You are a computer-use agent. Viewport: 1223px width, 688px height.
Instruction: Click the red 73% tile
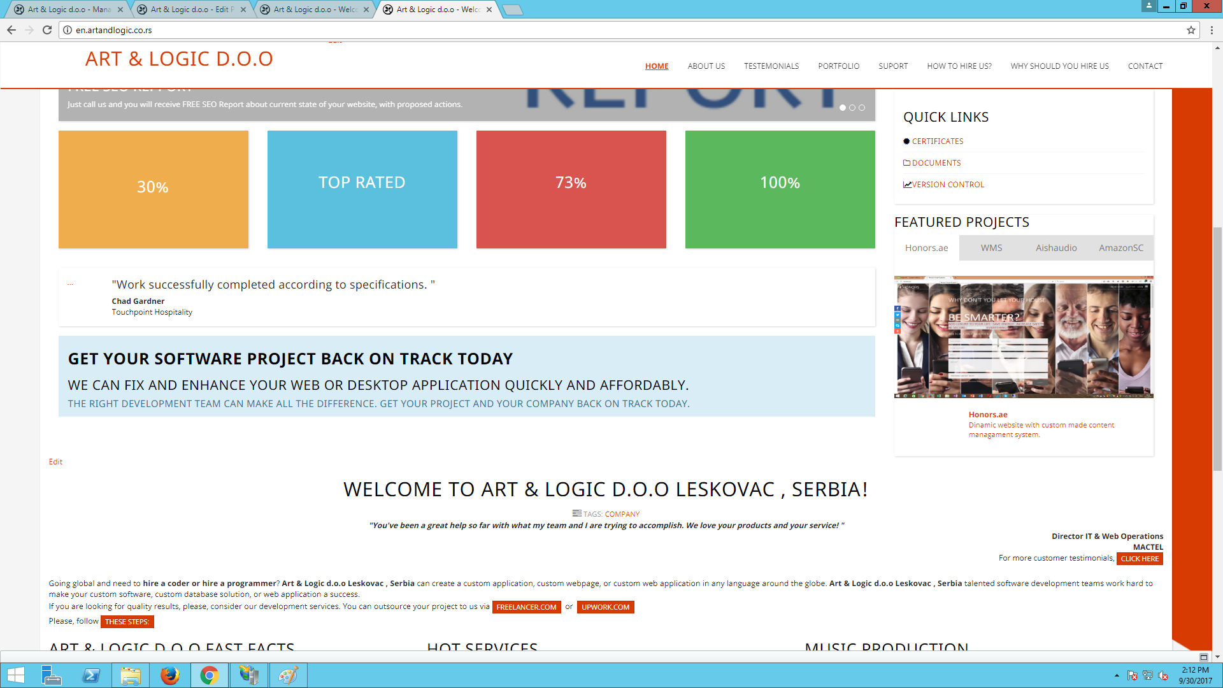tap(571, 189)
